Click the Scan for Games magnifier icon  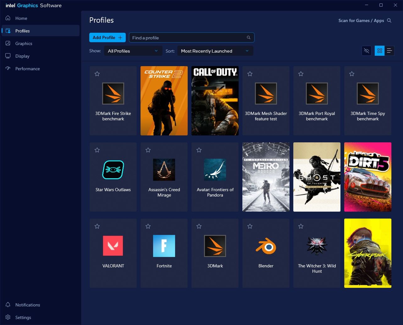coord(389,20)
